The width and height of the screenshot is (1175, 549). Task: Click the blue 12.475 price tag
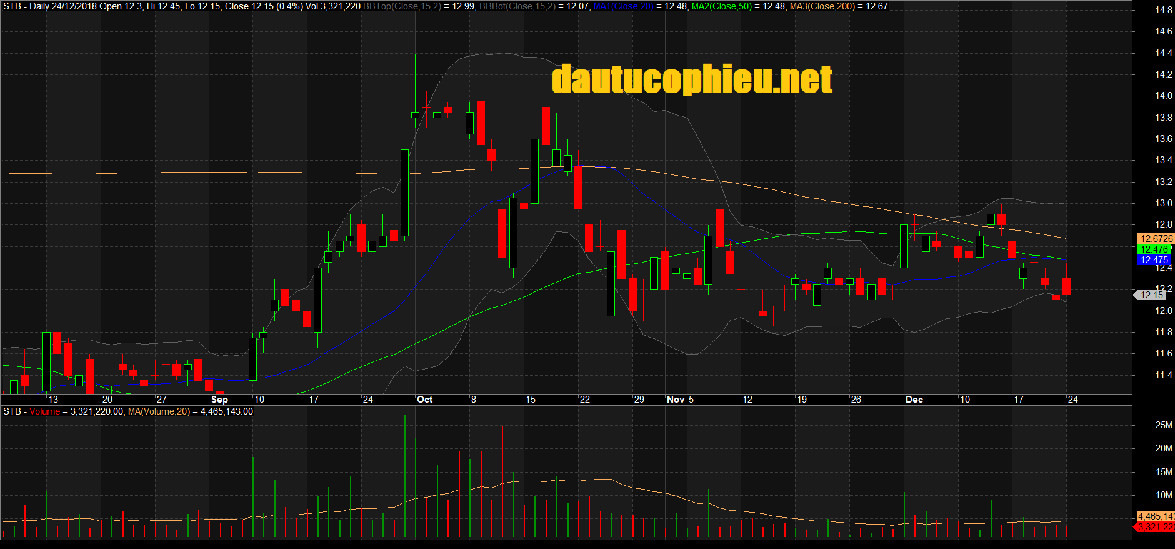(x=1154, y=260)
